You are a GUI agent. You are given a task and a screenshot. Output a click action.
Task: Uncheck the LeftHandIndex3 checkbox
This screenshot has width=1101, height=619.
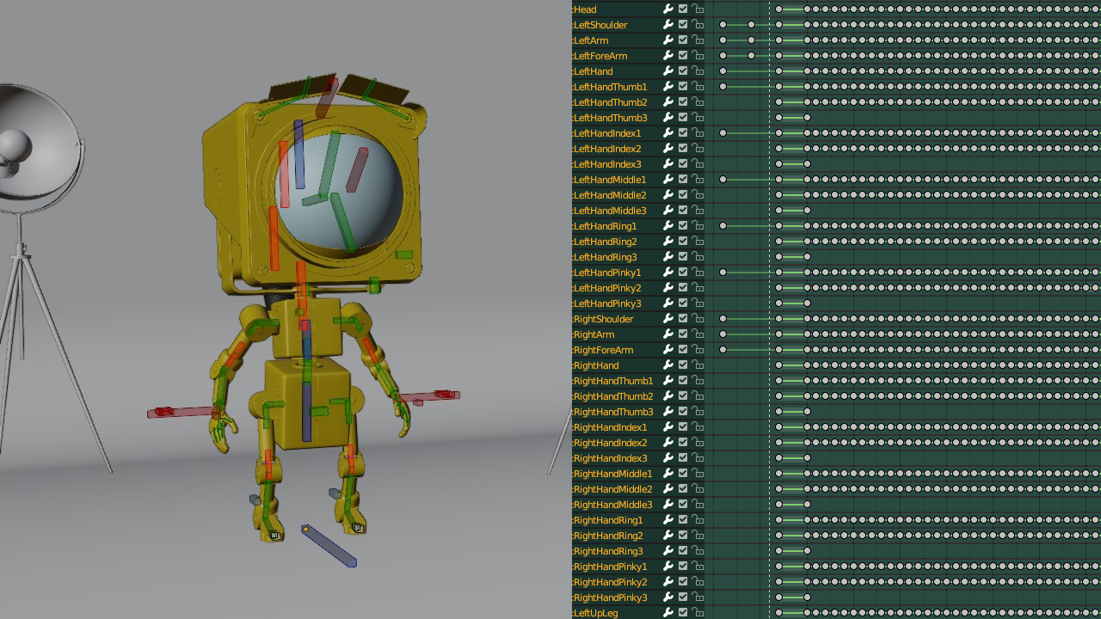(683, 163)
